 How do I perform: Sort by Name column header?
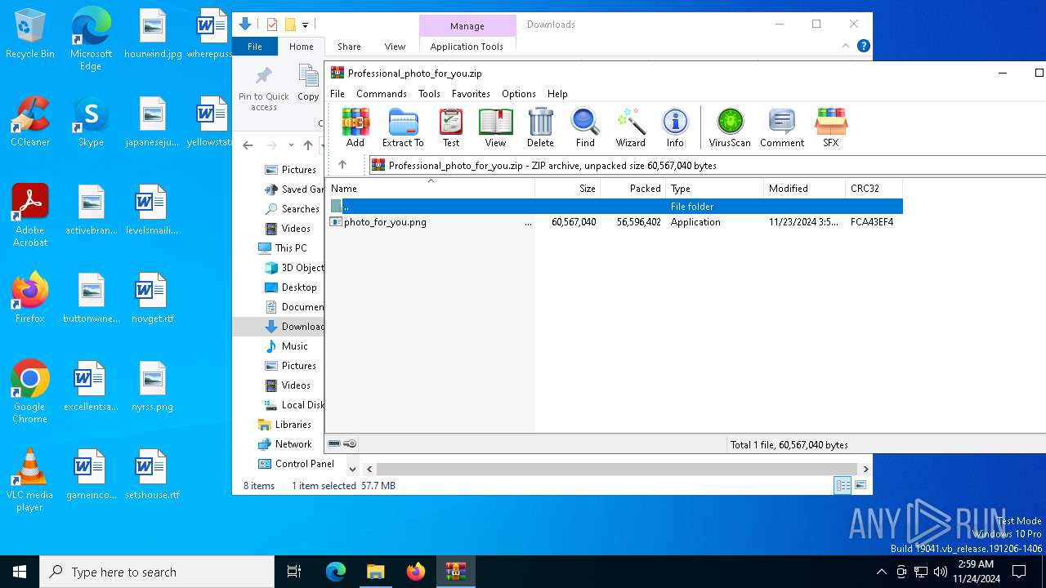[x=431, y=188]
